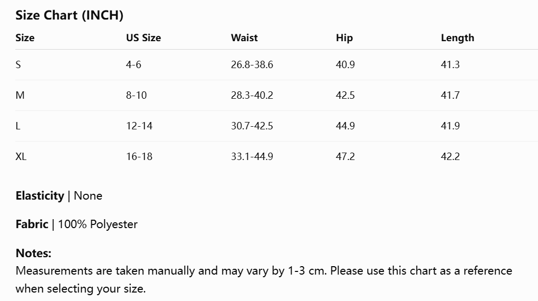Select the Size column header
This screenshot has width=538, height=301.
(x=25, y=37)
